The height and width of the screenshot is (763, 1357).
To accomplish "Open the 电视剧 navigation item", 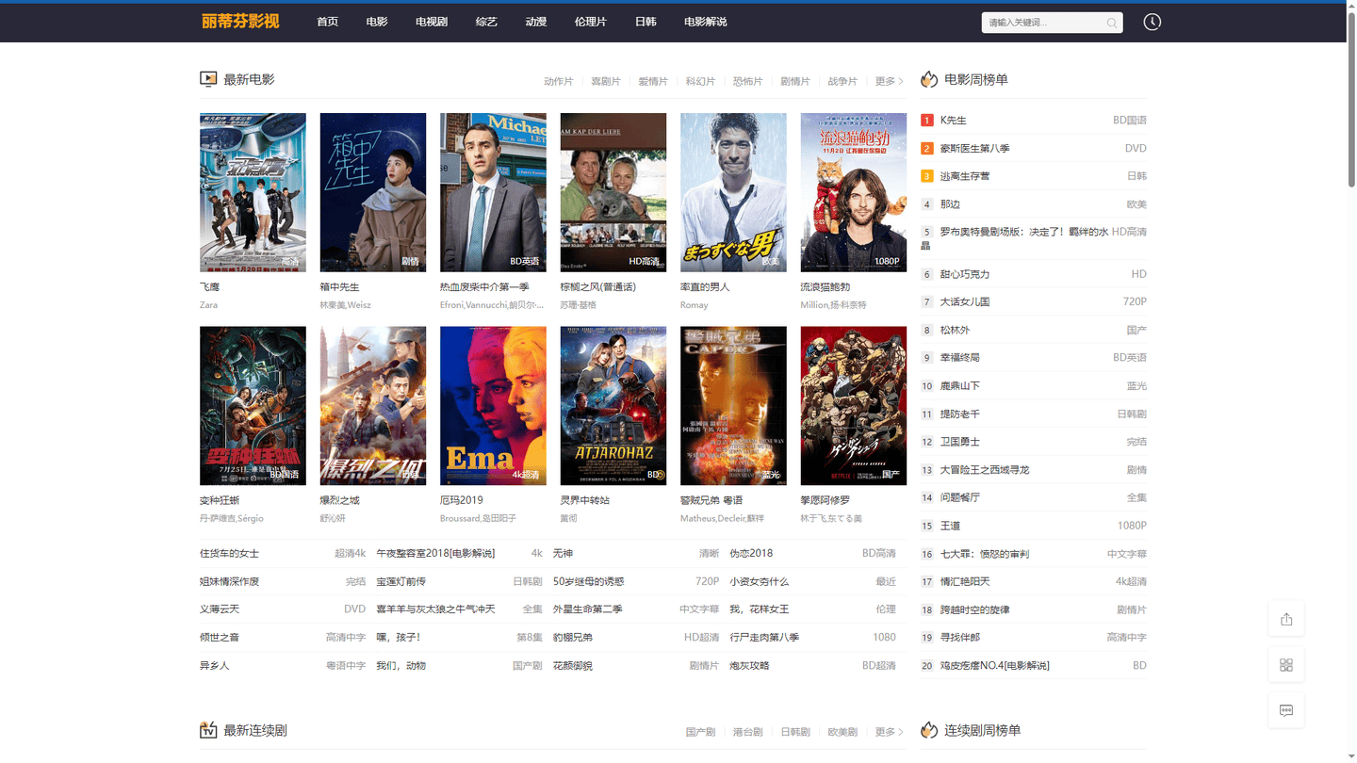I will [x=432, y=22].
